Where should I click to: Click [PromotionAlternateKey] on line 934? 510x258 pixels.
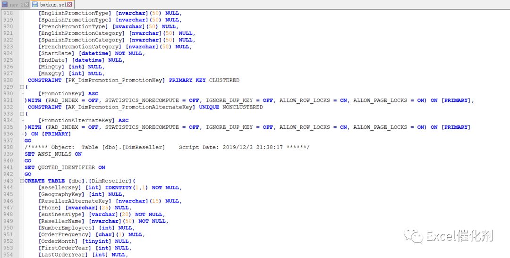tap(76, 121)
